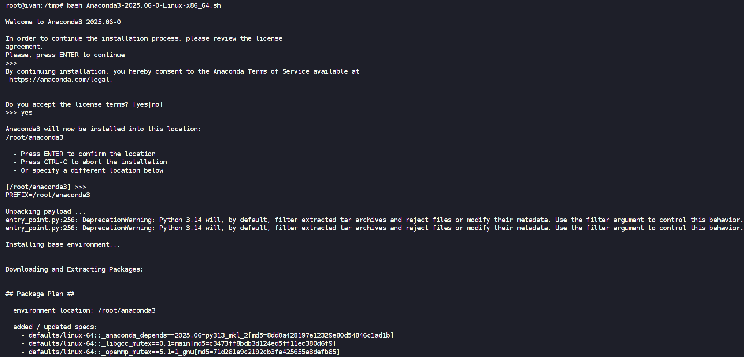This screenshot has width=744, height=357.
Task: Click the "Unpacking payload ..." line
Action: tap(45, 211)
